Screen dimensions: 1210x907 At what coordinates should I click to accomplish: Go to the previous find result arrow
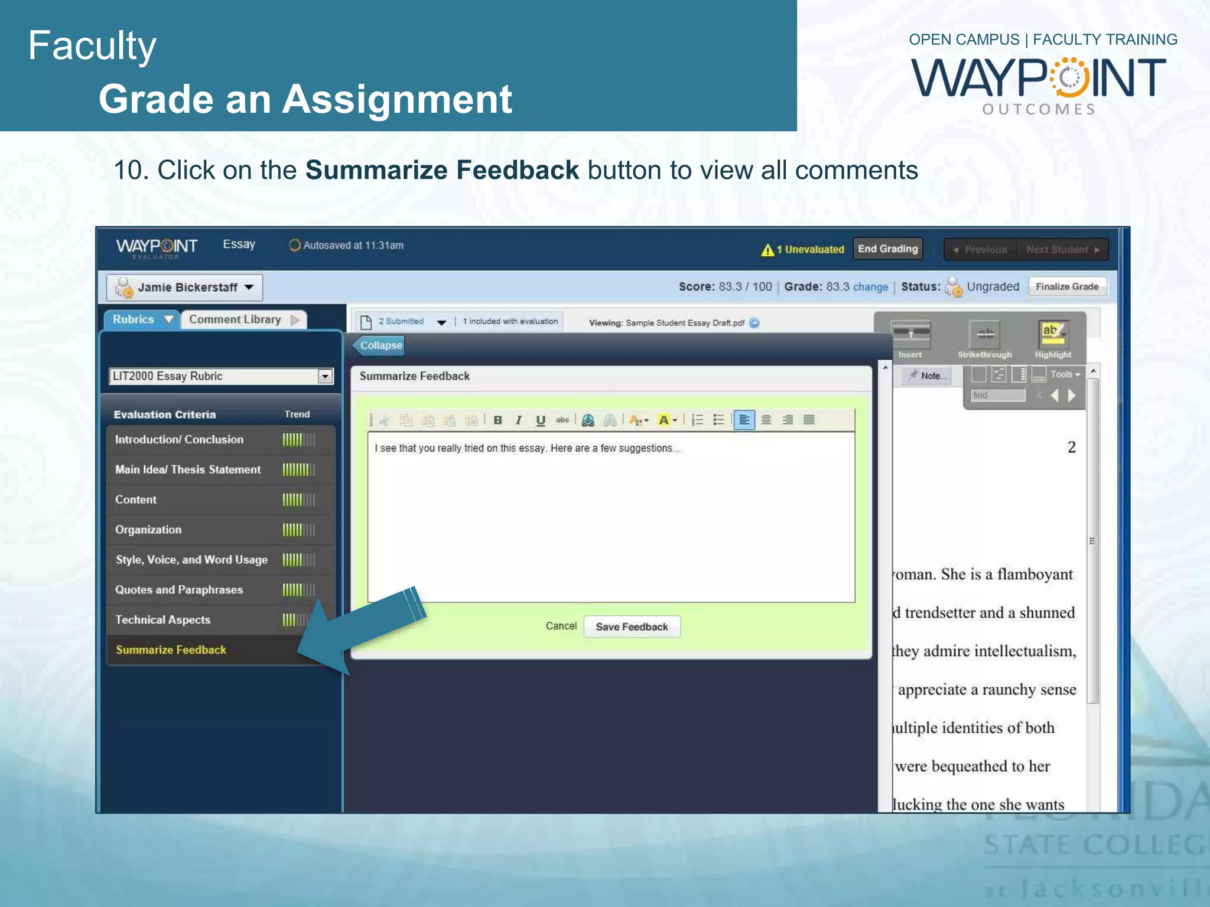tap(1055, 395)
